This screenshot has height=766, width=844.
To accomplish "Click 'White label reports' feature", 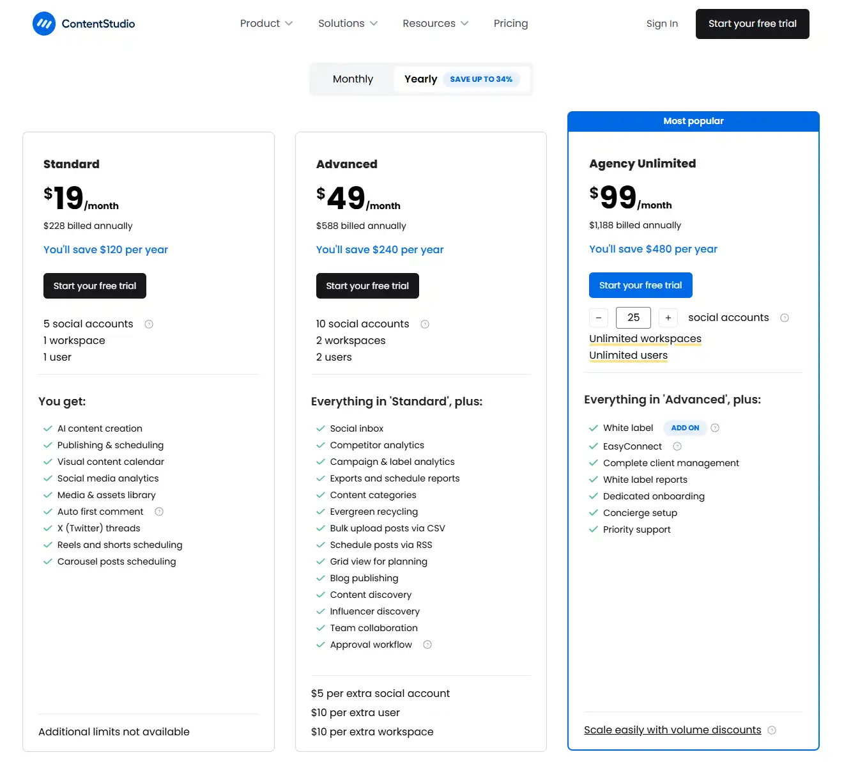I will click(x=645, y=480).
